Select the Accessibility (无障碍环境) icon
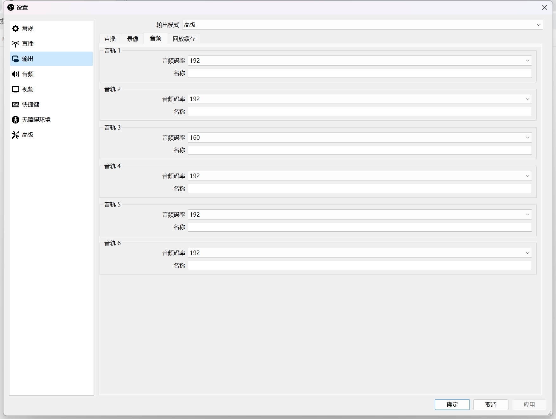This screenshot has height=419, width=556. pos(16,120)
